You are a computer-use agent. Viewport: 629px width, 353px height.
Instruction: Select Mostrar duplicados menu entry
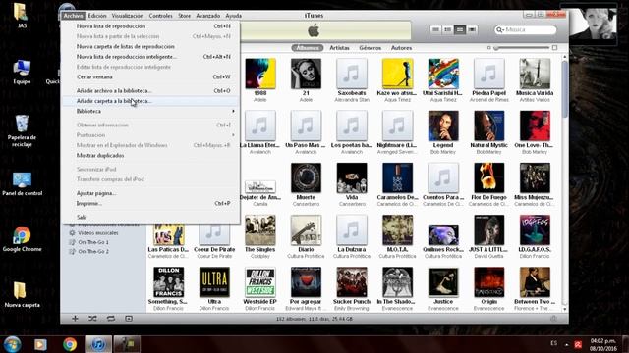click(x=150, y=155)
